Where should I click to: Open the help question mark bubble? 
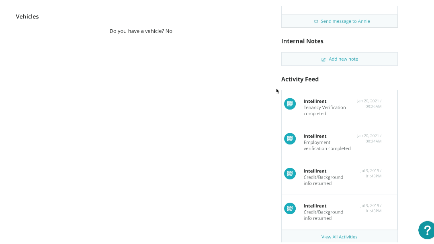pyautogui.click(x=427, y=230)
